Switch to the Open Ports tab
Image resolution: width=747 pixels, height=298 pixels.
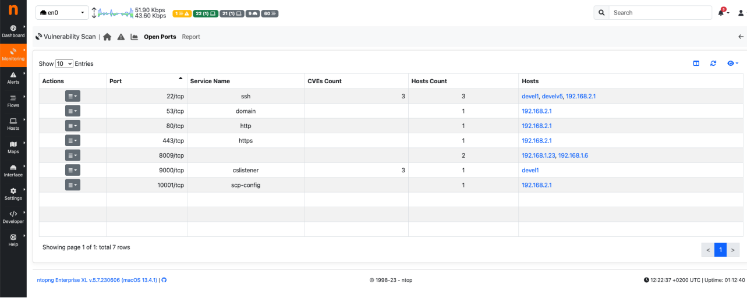[x=160, y=37]
